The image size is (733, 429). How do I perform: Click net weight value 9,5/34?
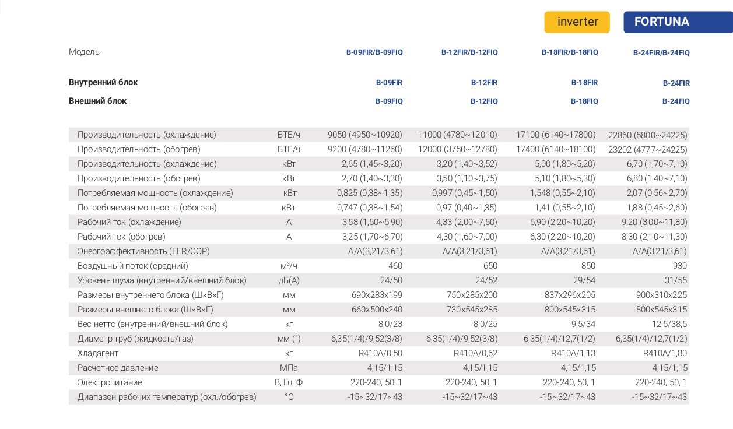coord(583,324)
